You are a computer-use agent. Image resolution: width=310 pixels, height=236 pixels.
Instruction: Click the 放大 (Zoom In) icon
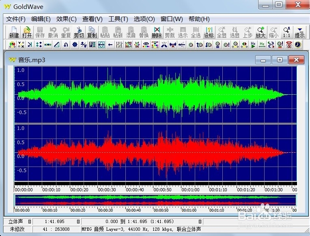(x=260, y=32)
